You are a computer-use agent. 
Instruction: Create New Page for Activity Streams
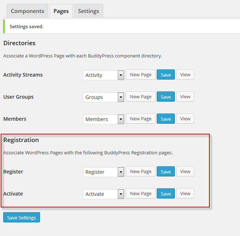[x=141, y=74]
